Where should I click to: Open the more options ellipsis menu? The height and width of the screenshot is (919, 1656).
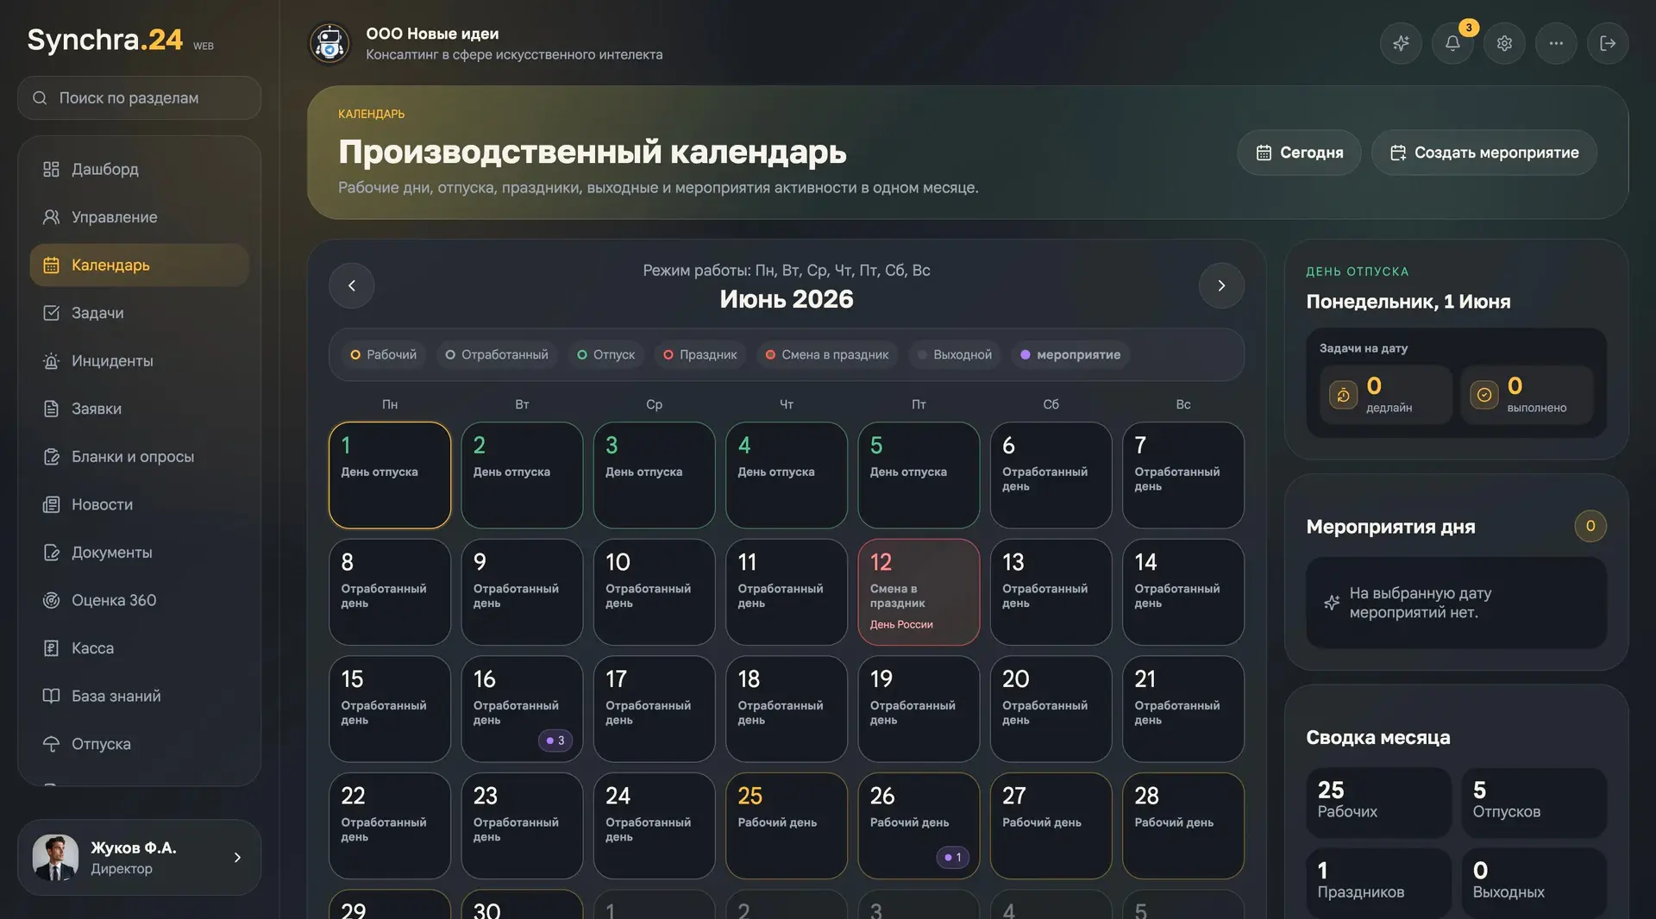click(x=1556, y=43)
